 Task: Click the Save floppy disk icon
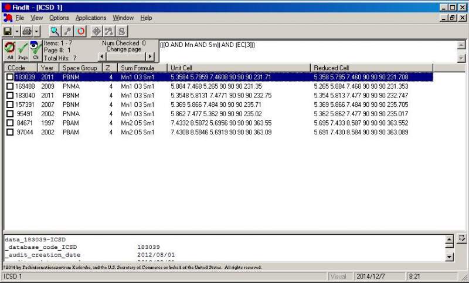point(8,31)
